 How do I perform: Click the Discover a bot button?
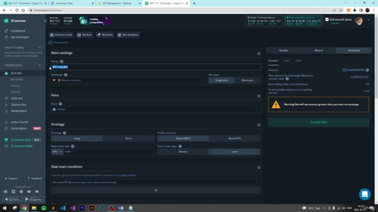point(61,35)
